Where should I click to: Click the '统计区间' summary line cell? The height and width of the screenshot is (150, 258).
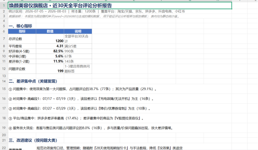pyautogui.click(x=120, y=11)
